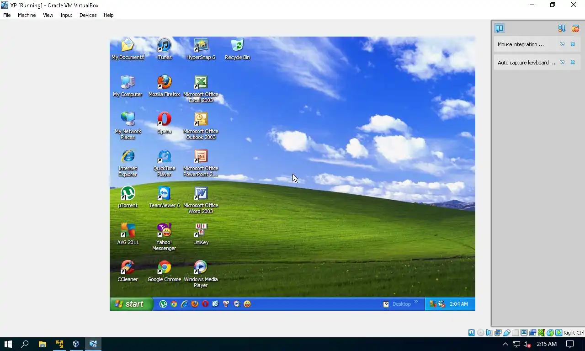Launch Opera from XP Quick Launch

(205, 304)
